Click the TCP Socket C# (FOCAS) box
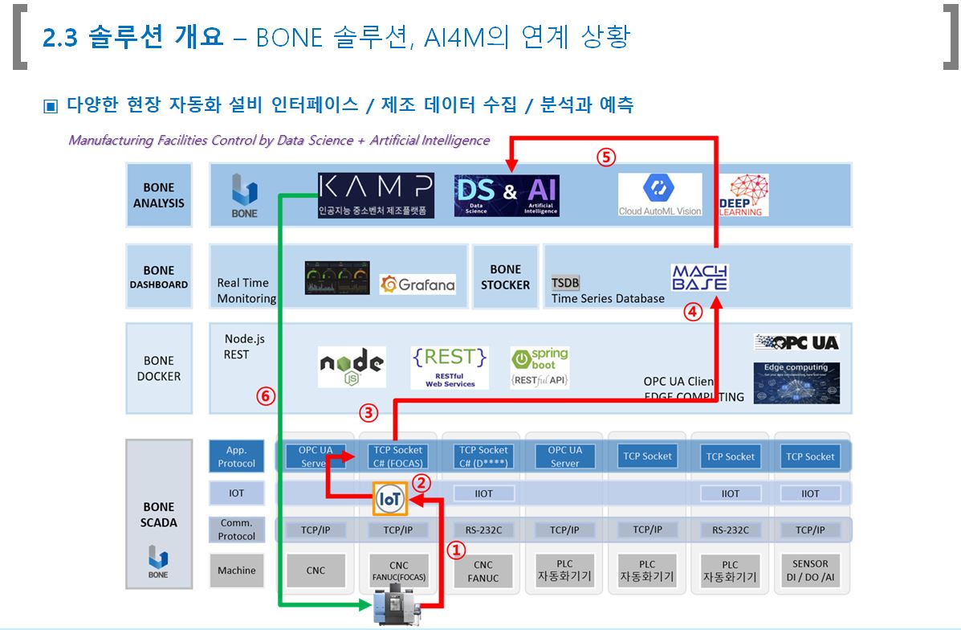Screen dimensions: 961x630 [x=398, y=456]
